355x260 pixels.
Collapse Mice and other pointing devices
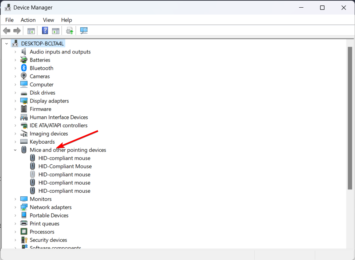[15, 150]
